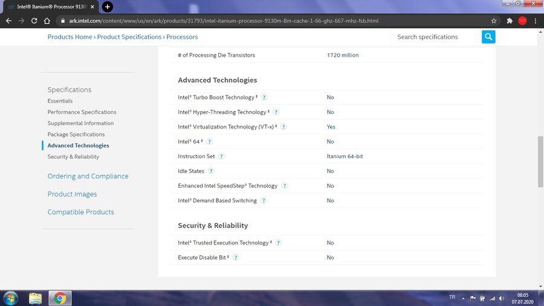The image size is (544, 306).
Task: Open help icon for Demand Based Switching
Action: 264,200
